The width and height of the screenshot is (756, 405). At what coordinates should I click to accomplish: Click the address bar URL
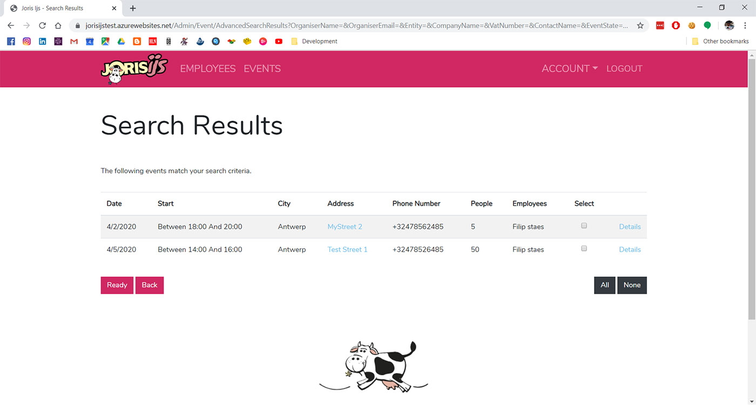(x=356, y=25)
